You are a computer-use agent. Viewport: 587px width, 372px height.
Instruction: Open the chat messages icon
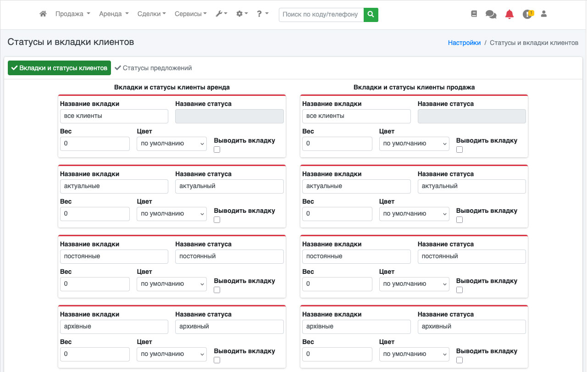click(491, 14)
